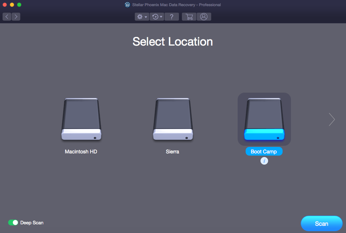Go back to the previous screen
346x233 pixels.
coord(7,17)
